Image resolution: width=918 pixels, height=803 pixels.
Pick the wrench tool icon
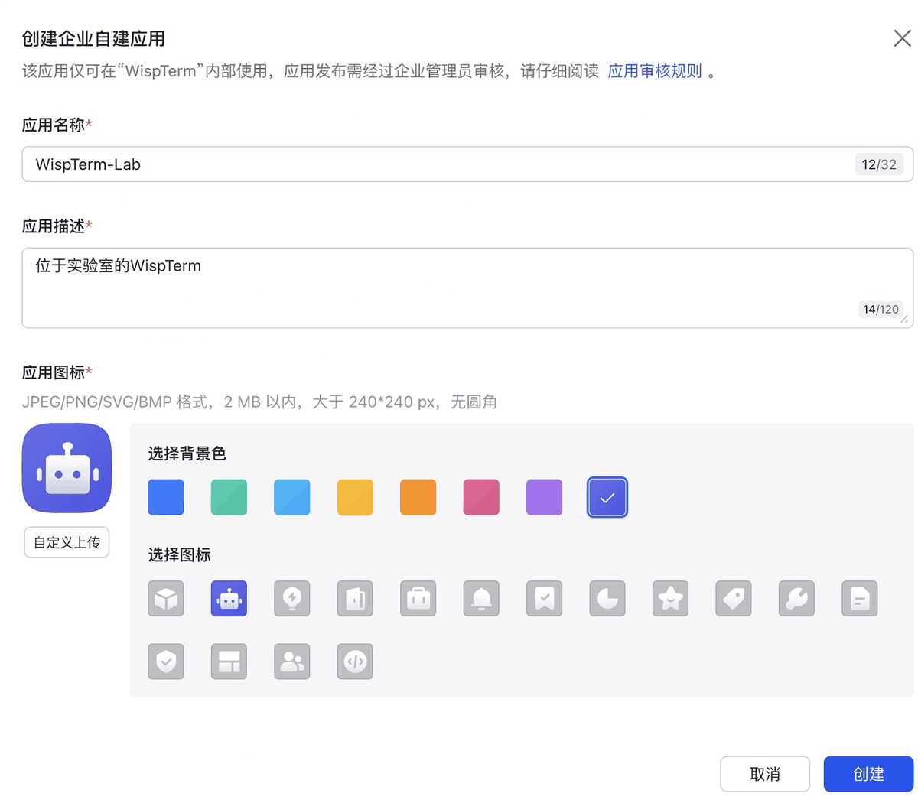click(x=796, y=598)
